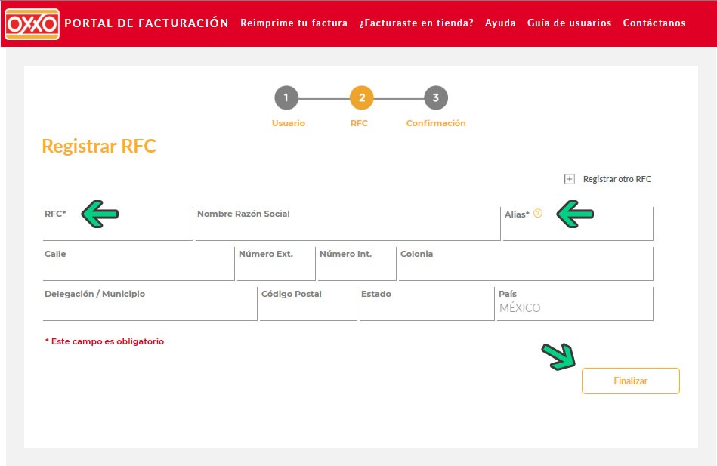Viewport: 717px width, 466px height.
Task: Open Reimprime tu factura menu item
Action: click(294, 23)
